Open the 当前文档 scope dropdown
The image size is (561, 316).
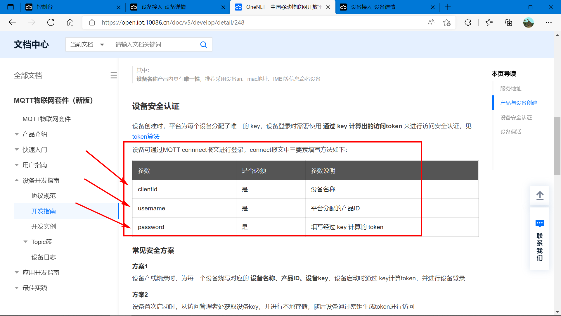click(x=87, y=44)
